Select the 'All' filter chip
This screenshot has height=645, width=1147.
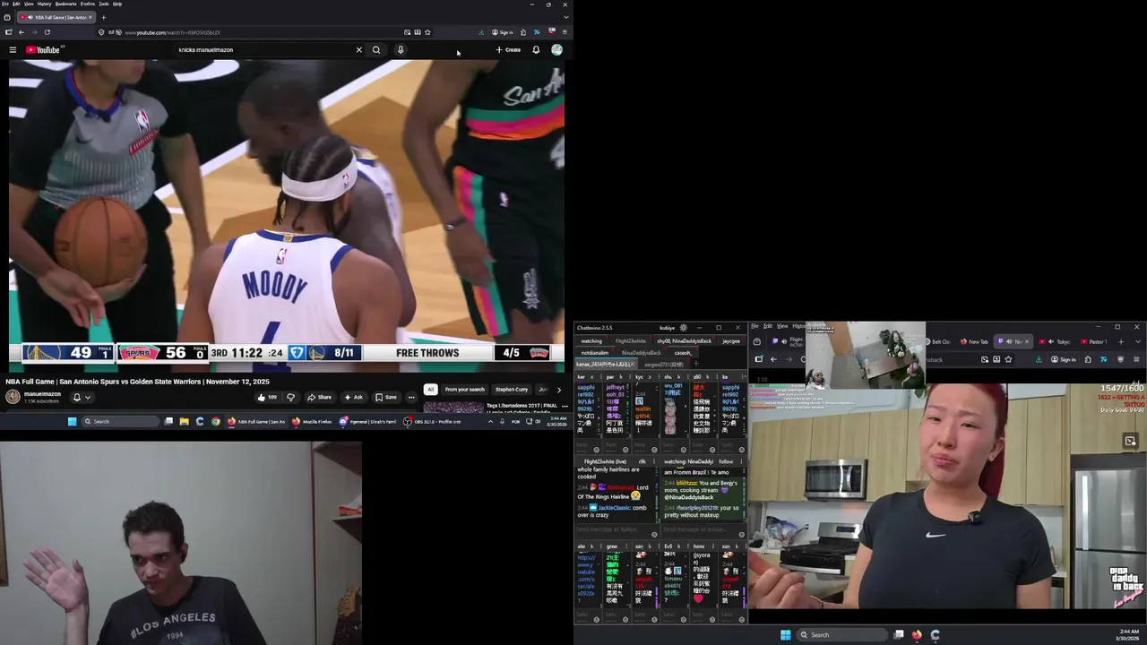(430, 390)
